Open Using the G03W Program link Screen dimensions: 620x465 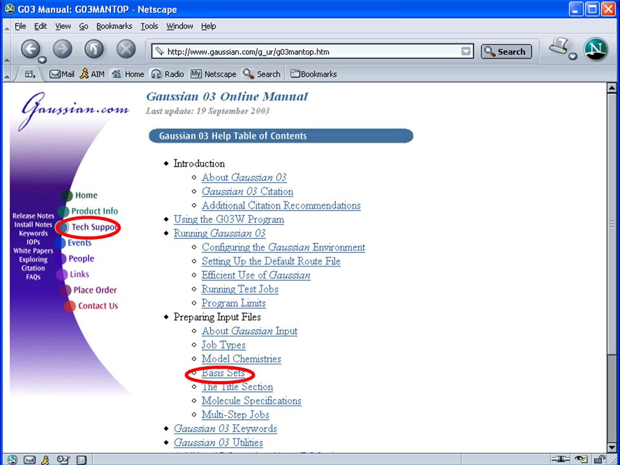click(229, 220)
